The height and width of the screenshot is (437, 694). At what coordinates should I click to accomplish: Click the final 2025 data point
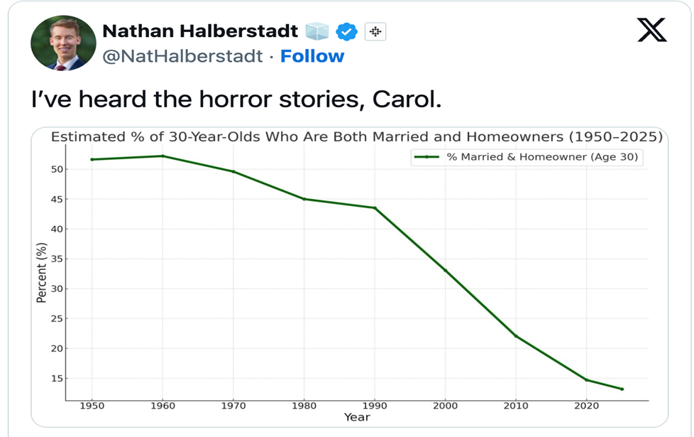[x=622, y=389]
